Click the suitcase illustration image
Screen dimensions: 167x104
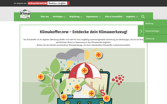(x=83, y=76)
